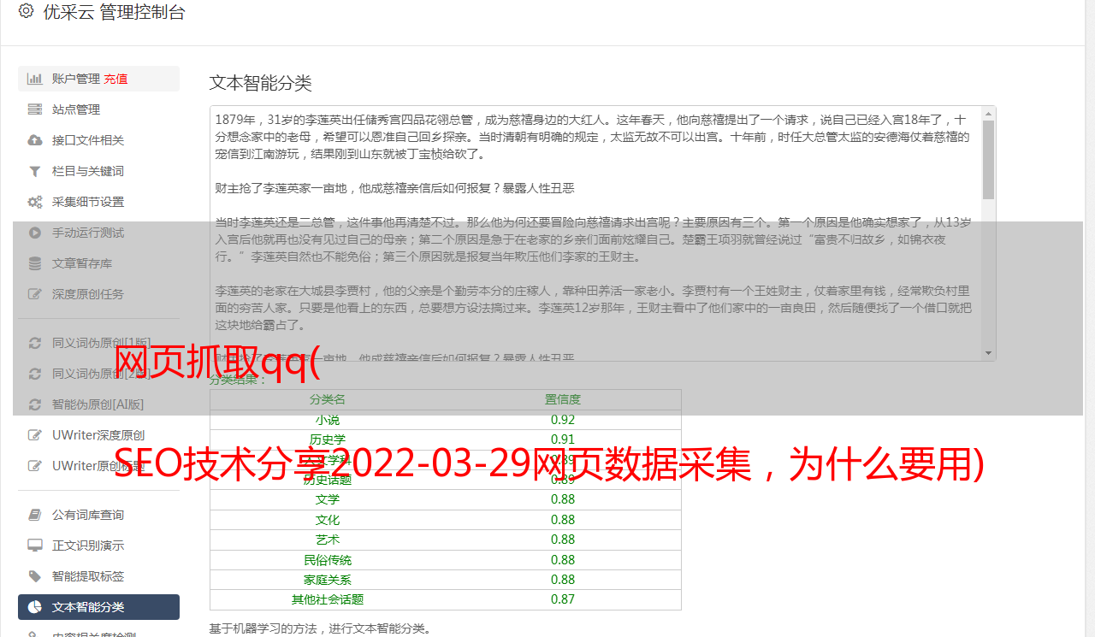Select the 艺术 category cell
Screen dimensions: 1095x637
click(328, 540)
